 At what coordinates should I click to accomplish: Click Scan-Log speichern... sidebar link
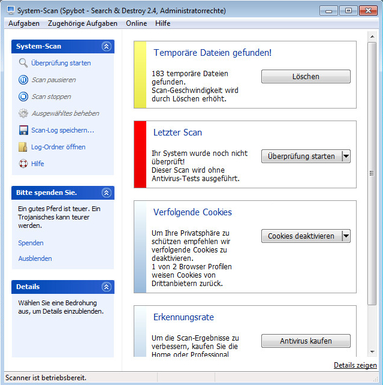[62, 130]
